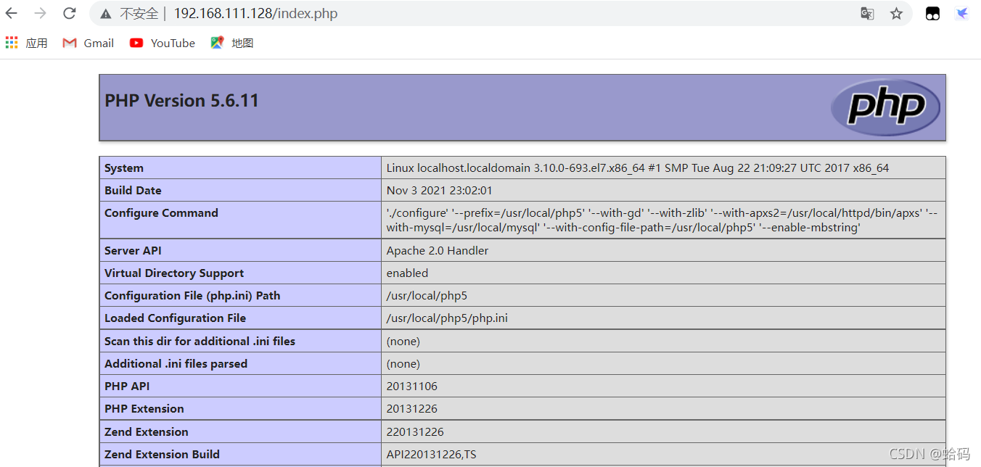Click the Nov 3 2021 23:02:01 value
Viewport: 981px width, 467px height.
(x=440, y=191)
